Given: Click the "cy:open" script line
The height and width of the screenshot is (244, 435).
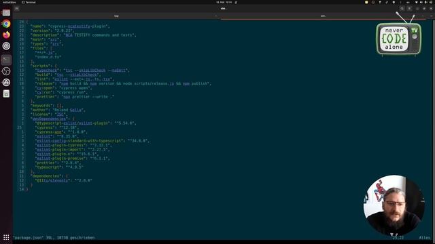Looking at the screenshot, I should tap(63, 88).
